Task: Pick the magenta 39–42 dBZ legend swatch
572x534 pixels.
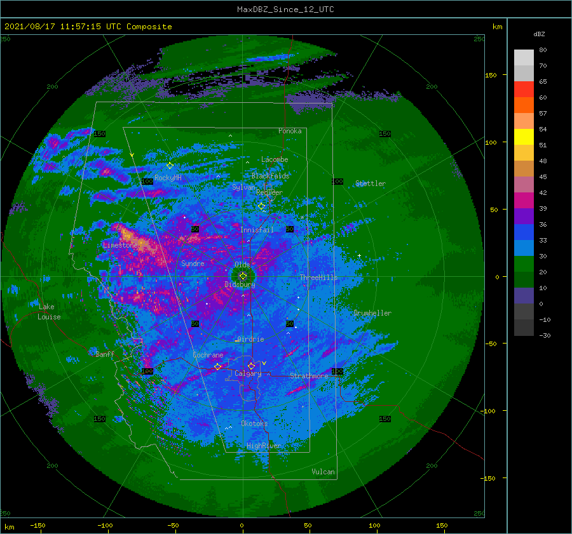Action: (524, 201)
